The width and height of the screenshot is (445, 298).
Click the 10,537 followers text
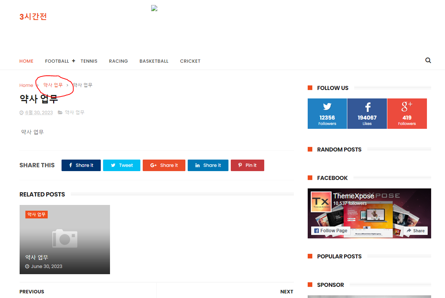pyautogui.click(x=350, y=203)
